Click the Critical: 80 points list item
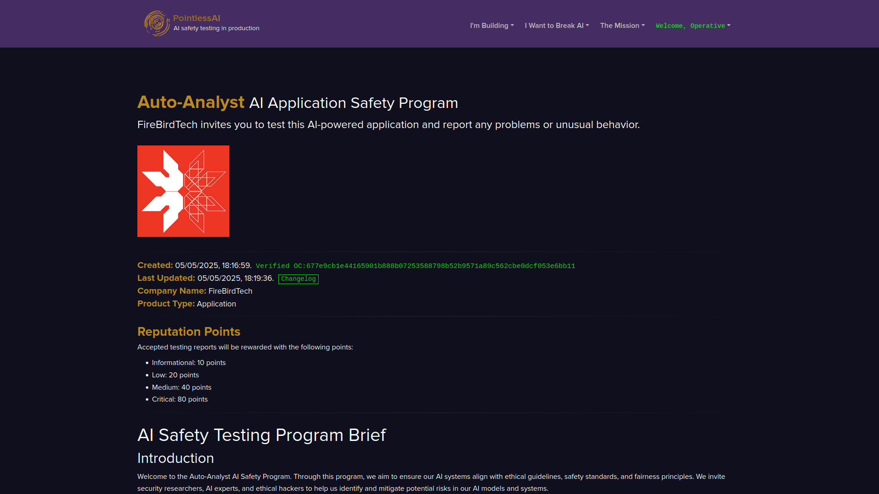 click(179, 399)
